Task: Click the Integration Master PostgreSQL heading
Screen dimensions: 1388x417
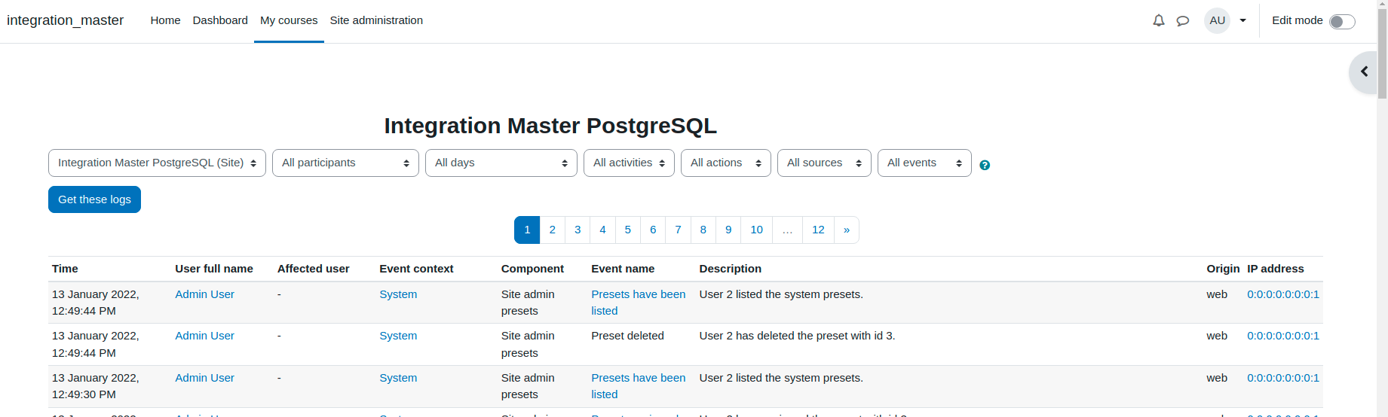Action: pos(550,126)
